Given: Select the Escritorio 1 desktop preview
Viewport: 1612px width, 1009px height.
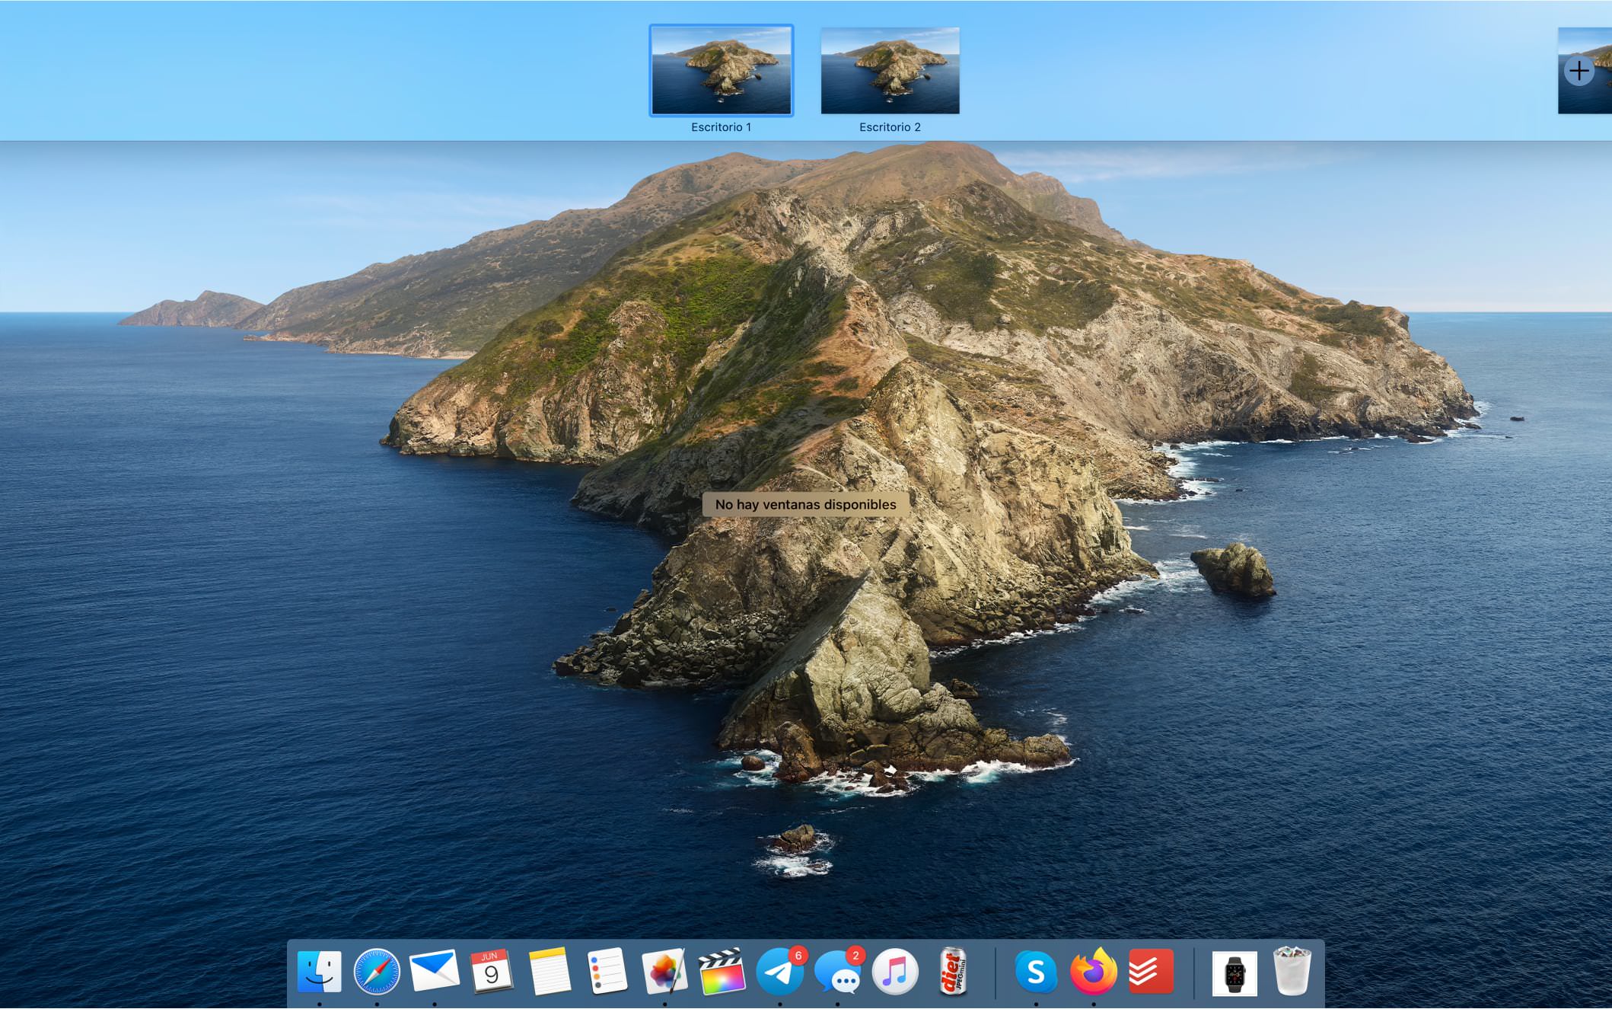Looking at the screenshot, I should (720, 71).
